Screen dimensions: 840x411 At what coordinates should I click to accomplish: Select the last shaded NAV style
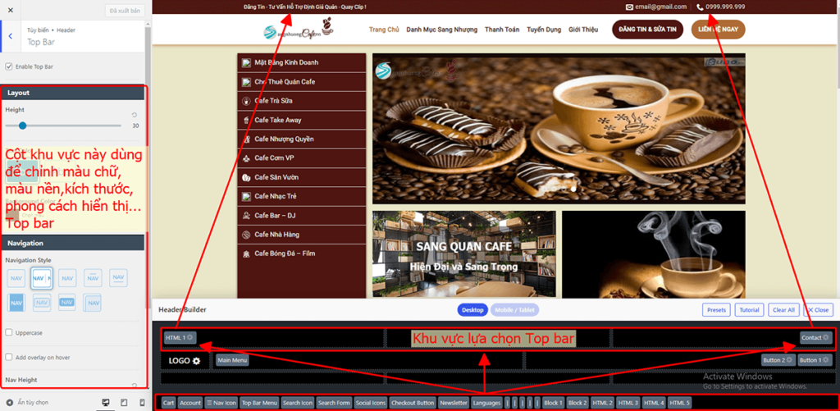[x=92, y=303]
